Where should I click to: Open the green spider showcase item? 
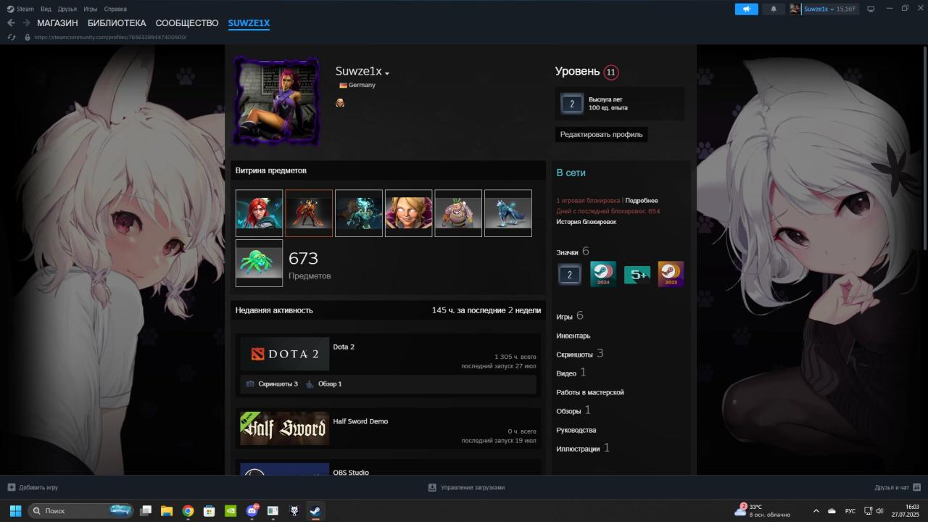click(259, 263)
